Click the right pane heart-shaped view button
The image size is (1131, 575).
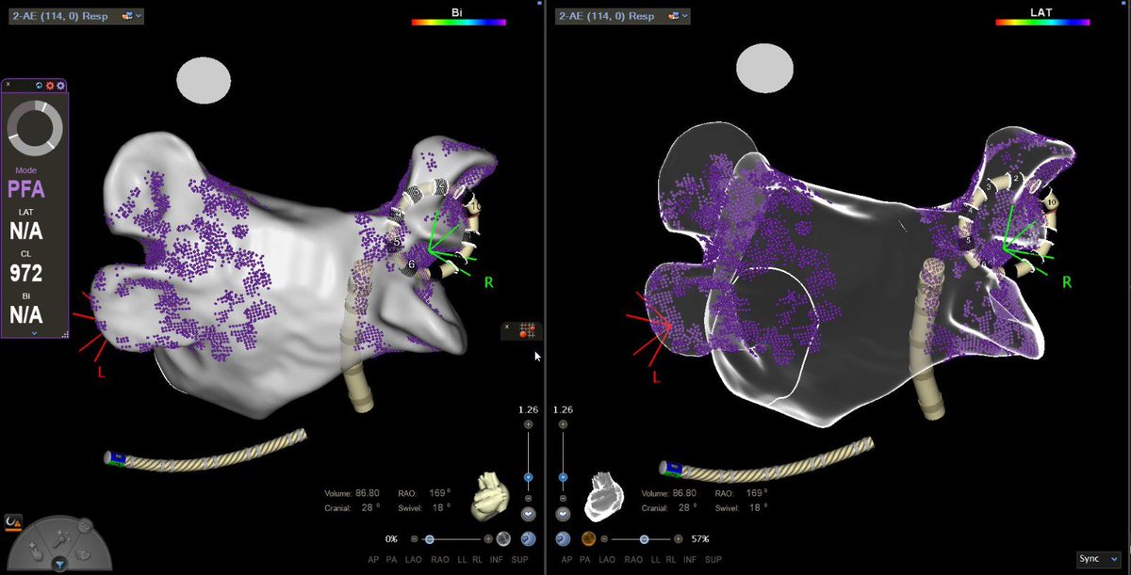563,515
